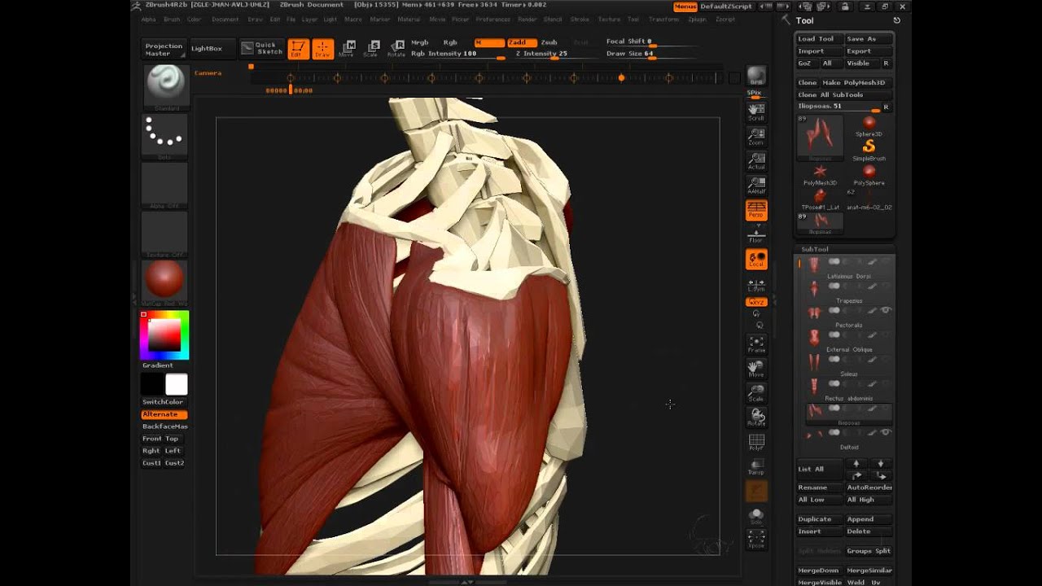Toggle Local symmetry mode
The width and height of the screenshot is (1042, 586).
click(756, 260)
